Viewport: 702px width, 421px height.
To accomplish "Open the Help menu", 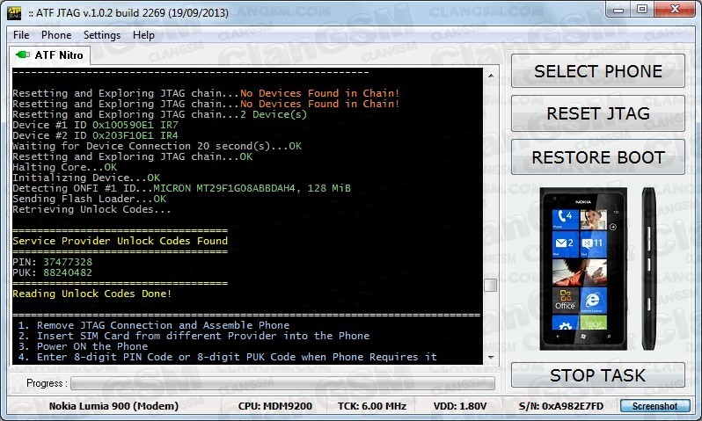I will [143, 35].
